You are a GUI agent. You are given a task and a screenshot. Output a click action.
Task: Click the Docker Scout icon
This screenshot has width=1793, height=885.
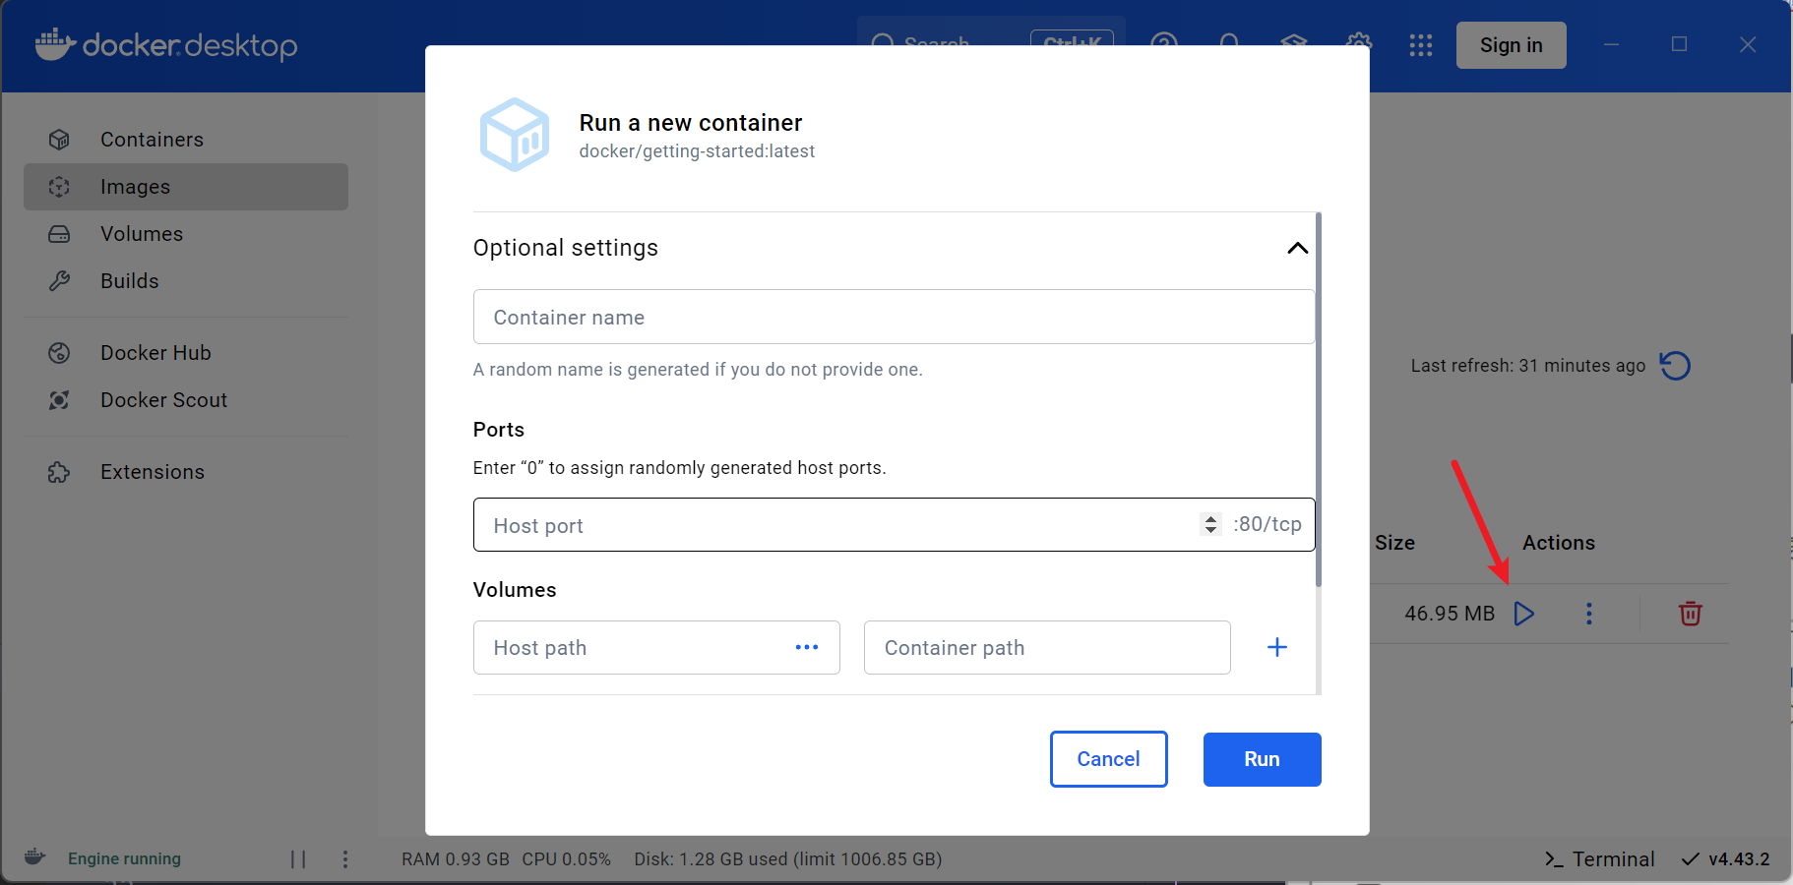click(59, 400)
